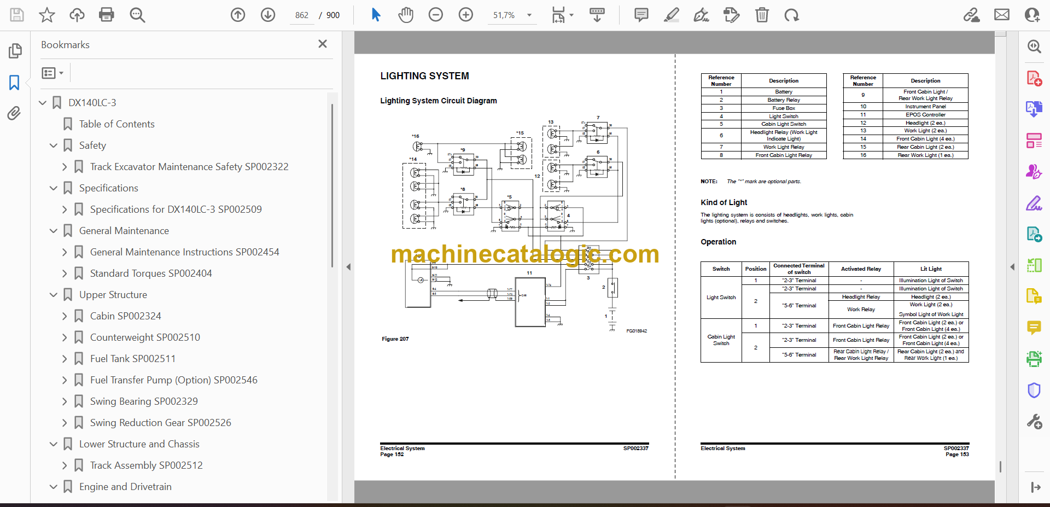The height and width of the screenshot is (507, 1050).
Task: Collapse Engine and Drivetrain section
Action: pos(54,486)
